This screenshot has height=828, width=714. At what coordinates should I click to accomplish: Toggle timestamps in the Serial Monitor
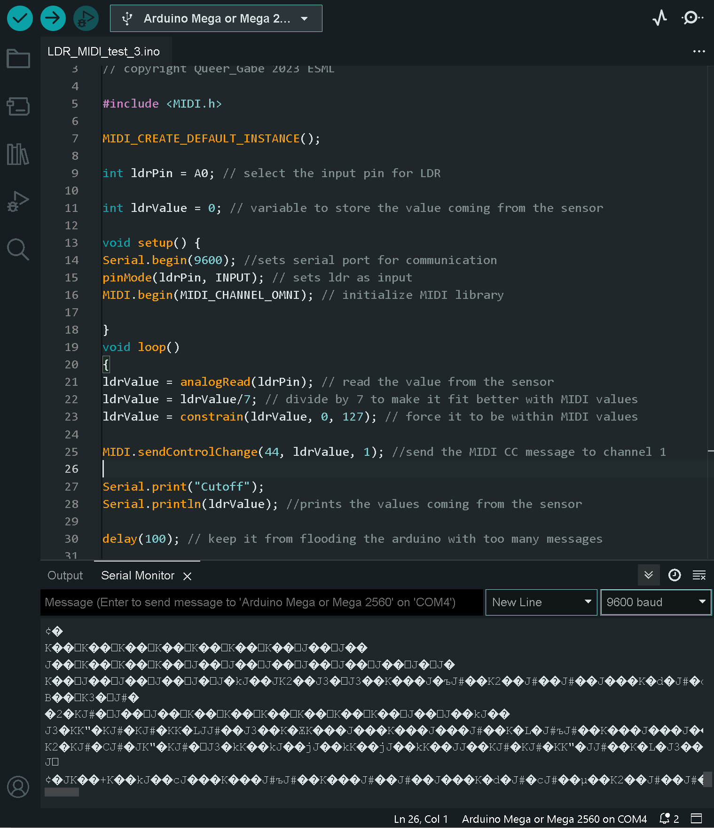coord(675,575)
